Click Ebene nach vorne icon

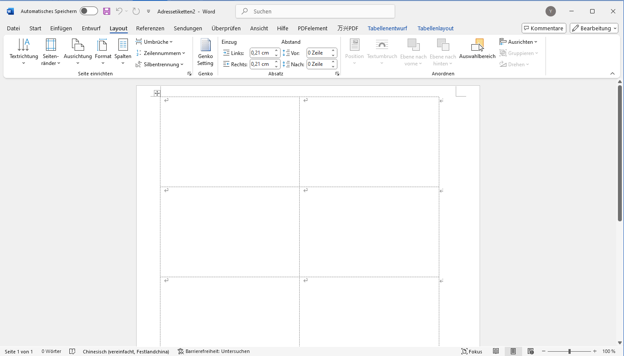pyautogui.click(x=413, y=45)
